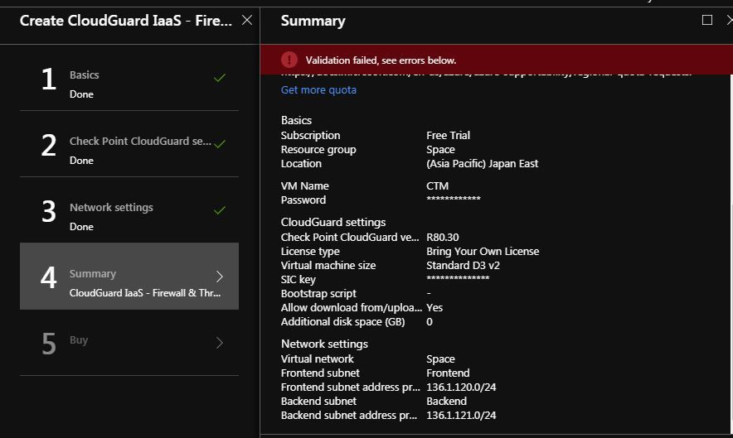This screenshot has height=438, width=733.
Task: Click the Validation failed error banner
Action: point(496,60)
